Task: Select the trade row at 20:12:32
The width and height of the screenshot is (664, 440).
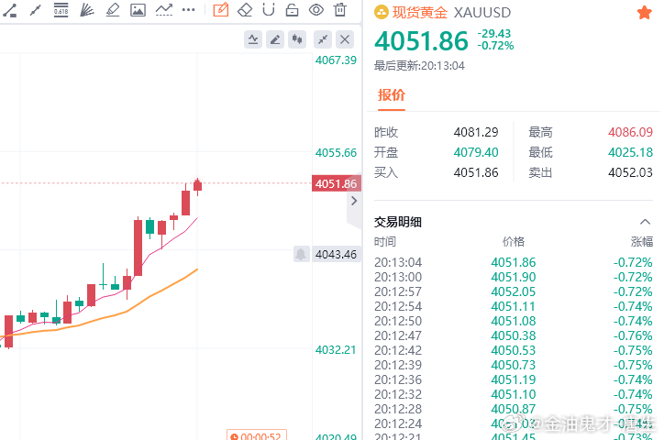Action: coord(514,394)
